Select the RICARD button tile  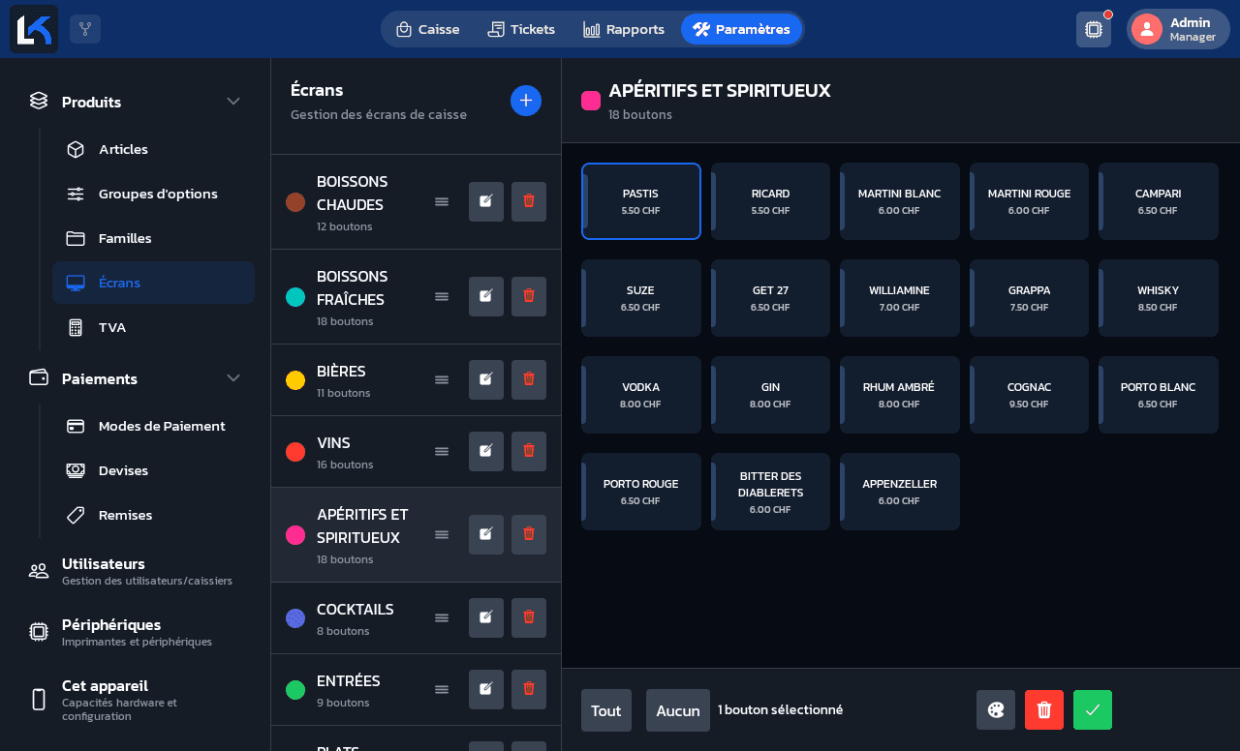point(771,201)
